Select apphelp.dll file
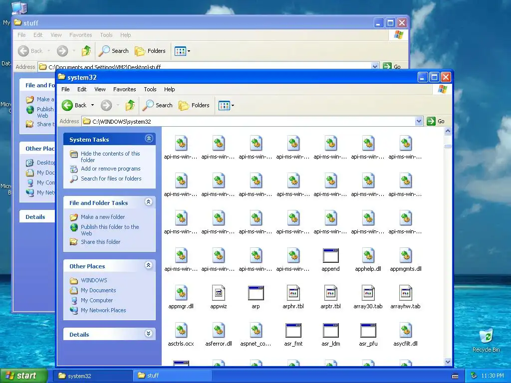Image resolution: width=511 pixels, height=383 pixels. click(368, 260)
